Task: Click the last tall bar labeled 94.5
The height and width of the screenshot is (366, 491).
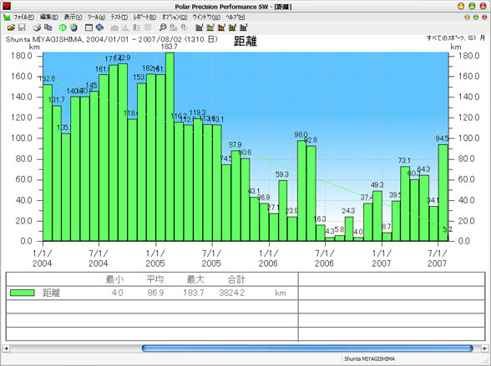Action: click(443, 193)
